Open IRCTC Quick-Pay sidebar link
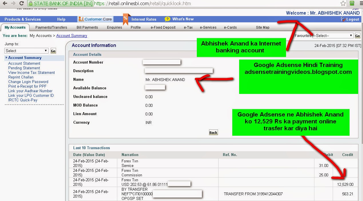The image size is (363, 201). coord(23,100)
